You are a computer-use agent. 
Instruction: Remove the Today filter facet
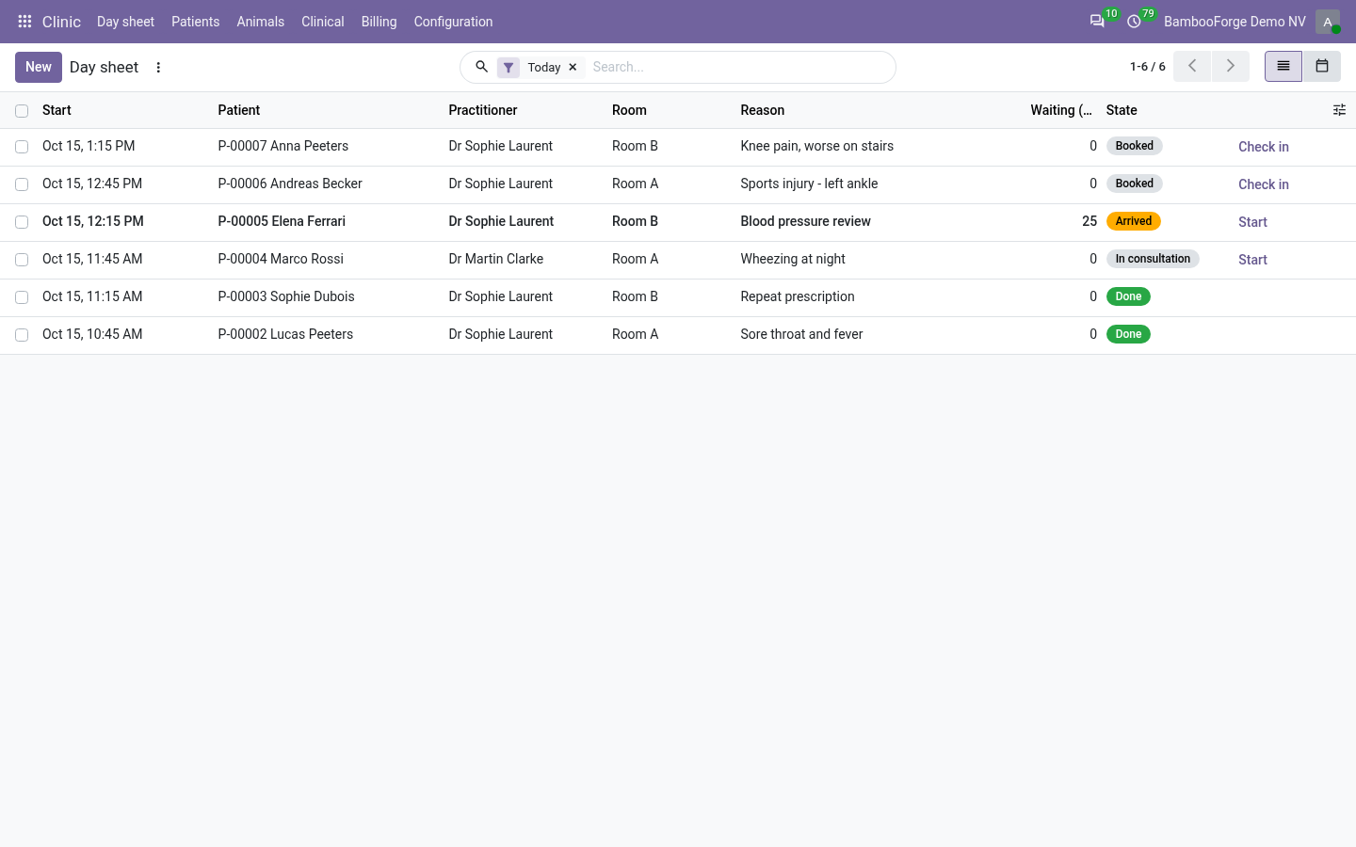point(573,67)
